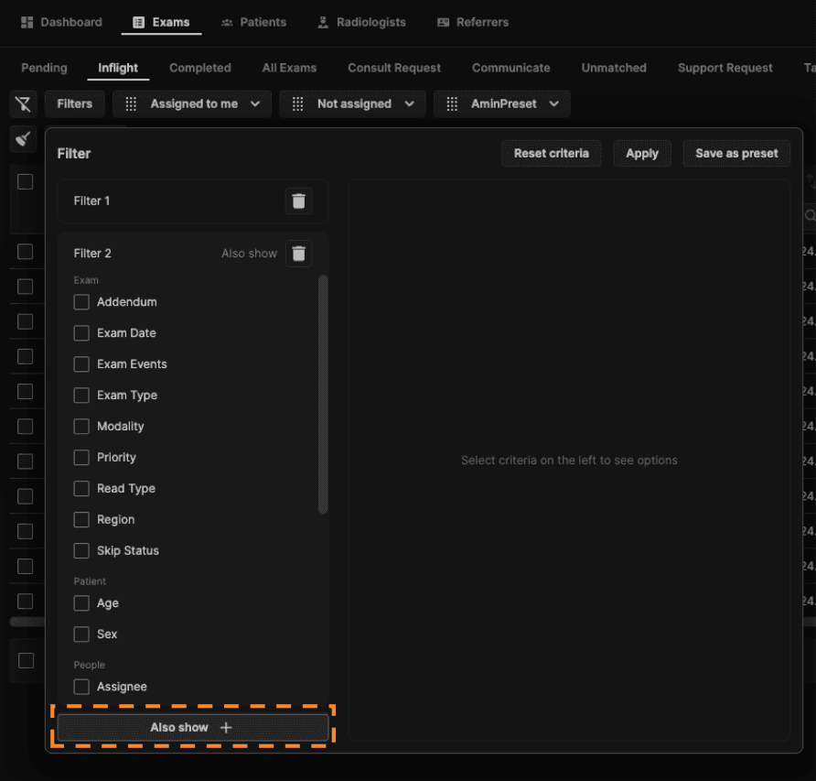Screen dimensions: 816x781
Task: Click Save as preset button
Action: tap(737, 154)
